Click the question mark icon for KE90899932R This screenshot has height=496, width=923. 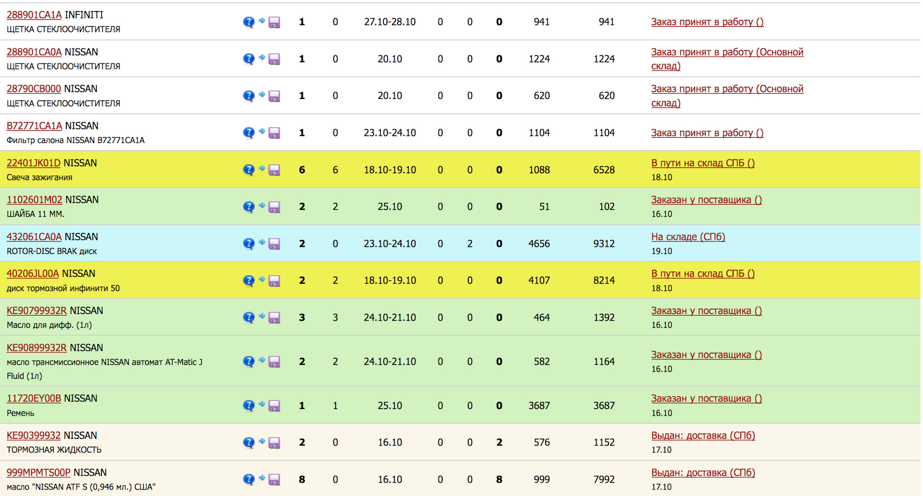tap(249, 362)
